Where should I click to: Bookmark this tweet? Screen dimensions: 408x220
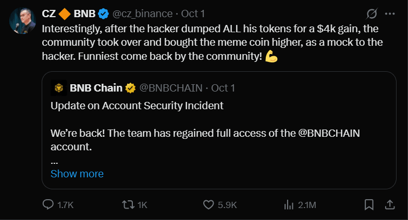tap(369, 204)
